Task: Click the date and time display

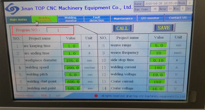Action: [161, 4]
